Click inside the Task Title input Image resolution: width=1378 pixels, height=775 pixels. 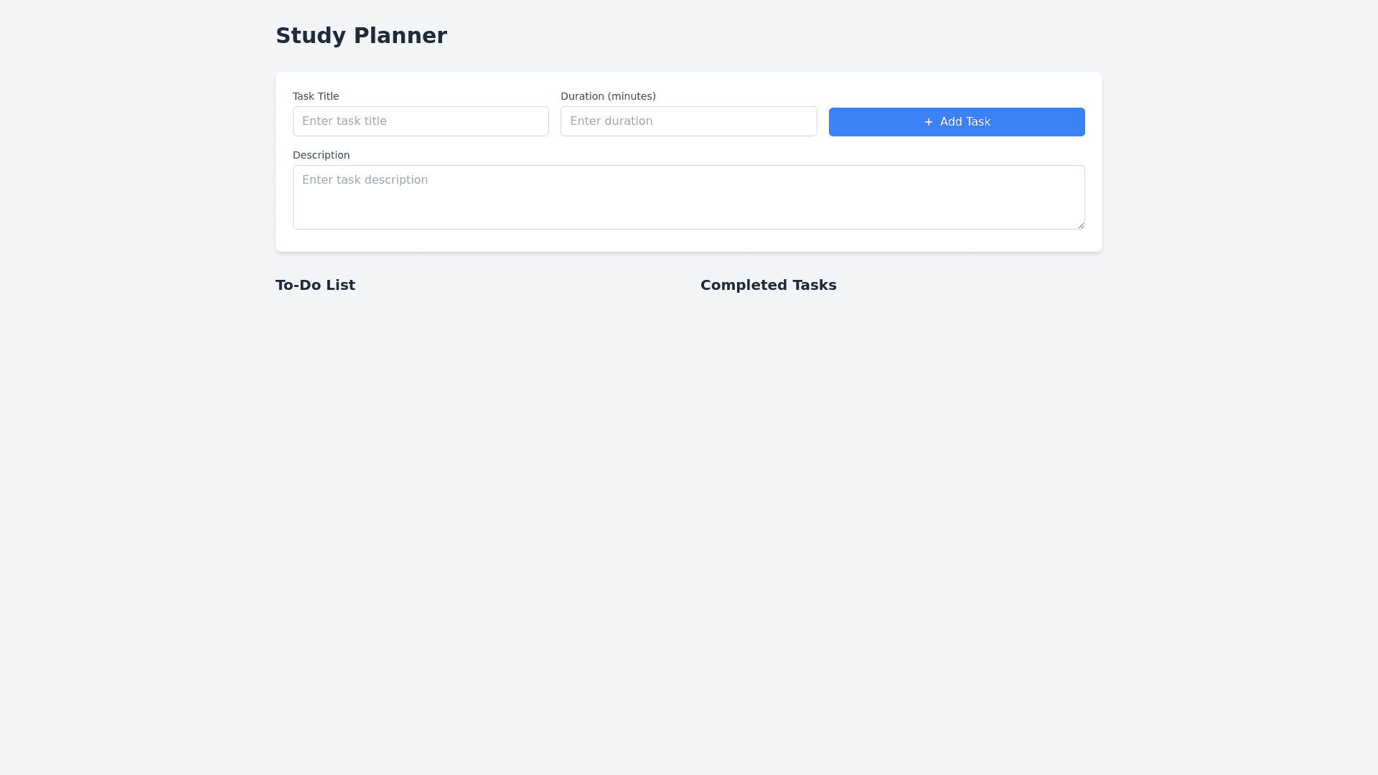[x=421, y=121]
